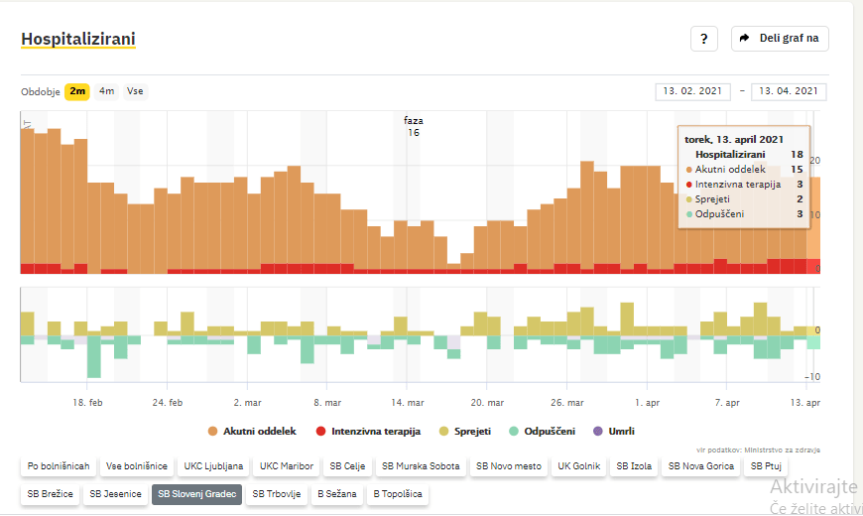This screenshot has width=863, height=516.
Task: Select SB Murska Sobota hospital
Action: point(421,465)
